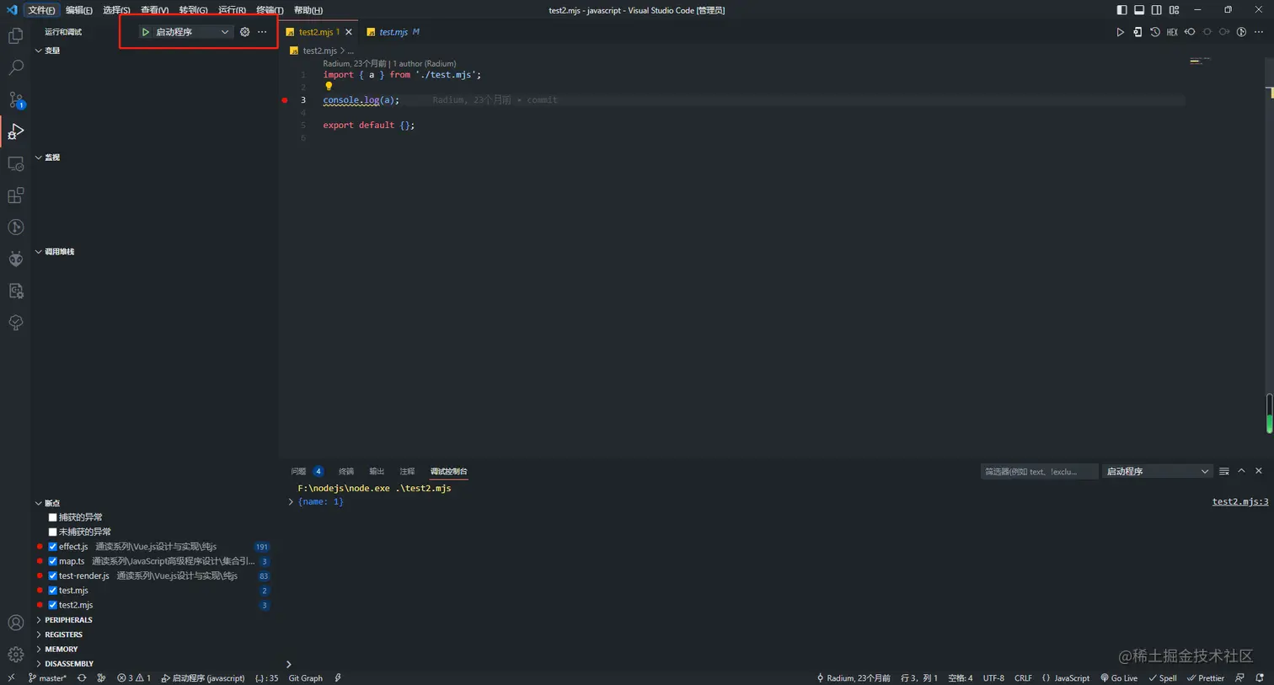Switch to 输出 output panel tab
The image size is (1274, 685).
pyautogui.click(x=377, y=471)
